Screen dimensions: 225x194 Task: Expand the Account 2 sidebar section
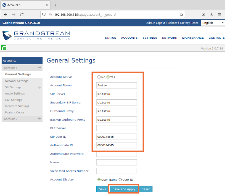[39, 119]
